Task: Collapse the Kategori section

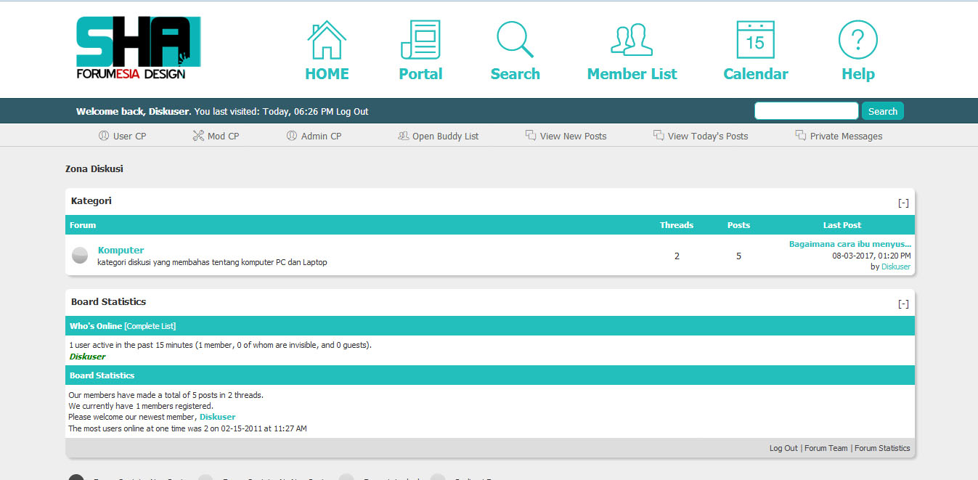Action: [x=903, y=203]
